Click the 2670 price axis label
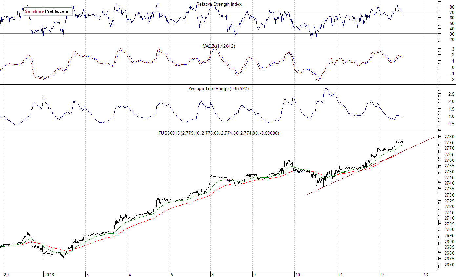 click(449, 265)
